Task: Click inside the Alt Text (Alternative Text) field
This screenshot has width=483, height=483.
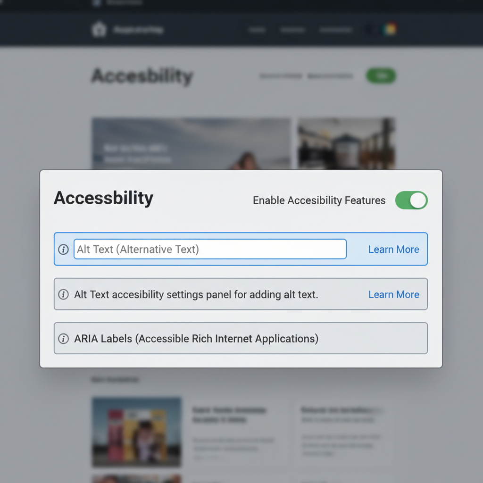Action: click(210, 249)
